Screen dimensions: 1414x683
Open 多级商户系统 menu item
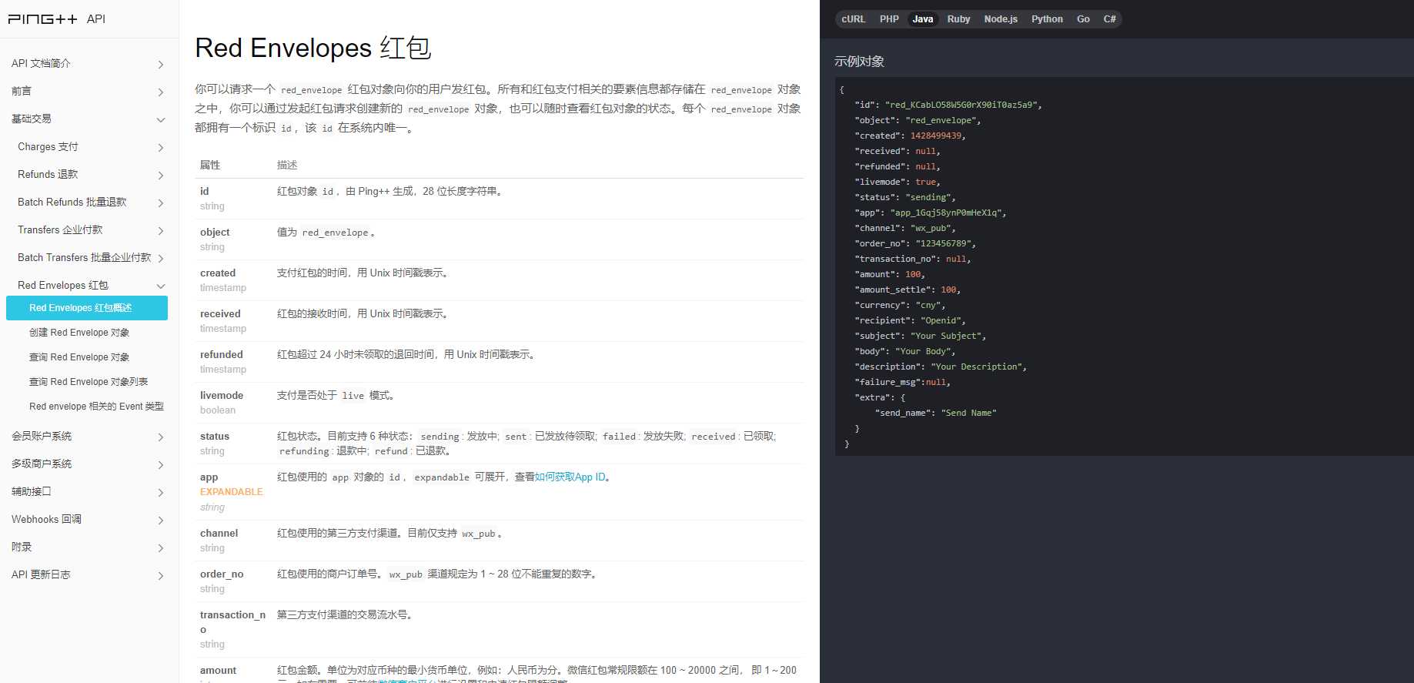tap(42, 464)
